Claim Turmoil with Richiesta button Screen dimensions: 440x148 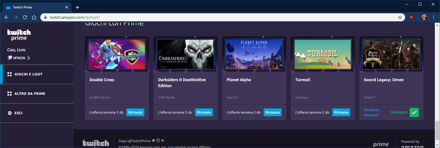tap(341, 112)
